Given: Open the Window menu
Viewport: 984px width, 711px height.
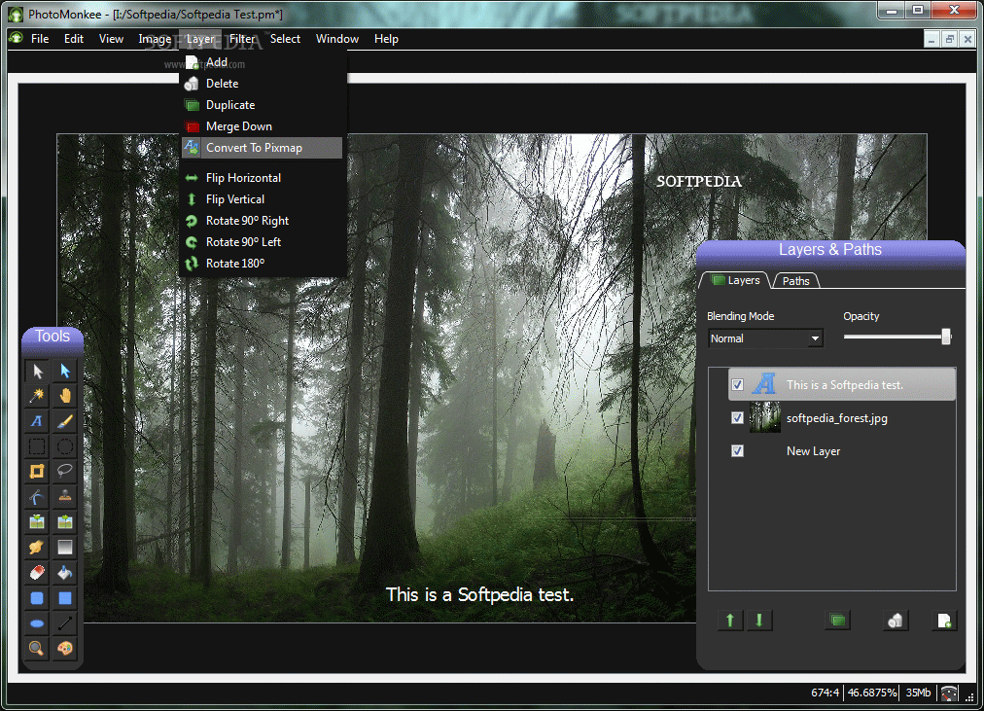Looking at the screenshot, I should 337,39.
